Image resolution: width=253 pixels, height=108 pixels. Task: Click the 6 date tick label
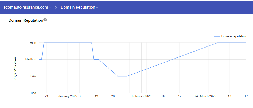tap(80, 96)
